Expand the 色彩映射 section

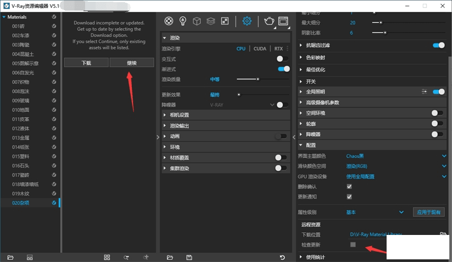point(372,57)
